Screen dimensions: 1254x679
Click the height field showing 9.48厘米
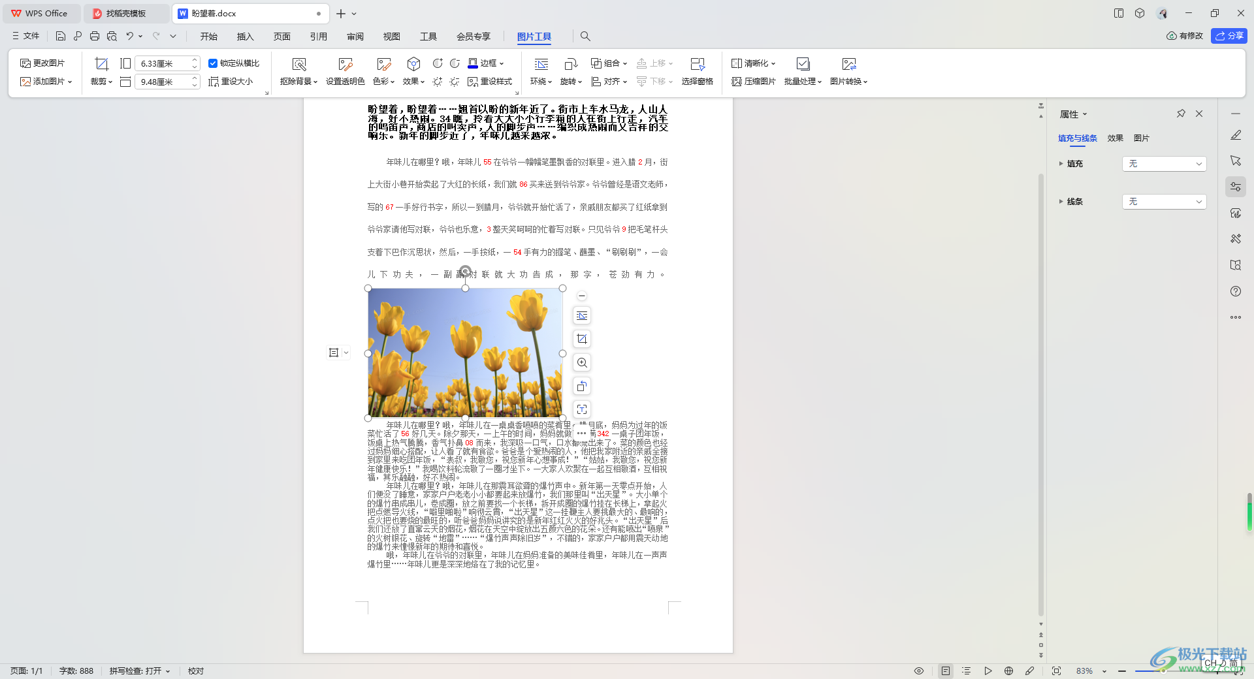tap(163, 82)
